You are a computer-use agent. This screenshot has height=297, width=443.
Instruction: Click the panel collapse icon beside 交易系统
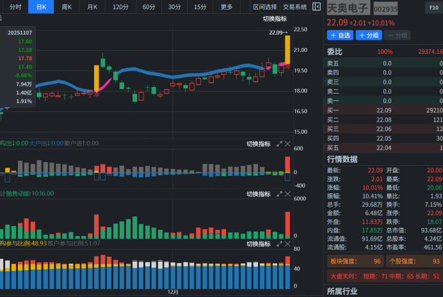316,7
